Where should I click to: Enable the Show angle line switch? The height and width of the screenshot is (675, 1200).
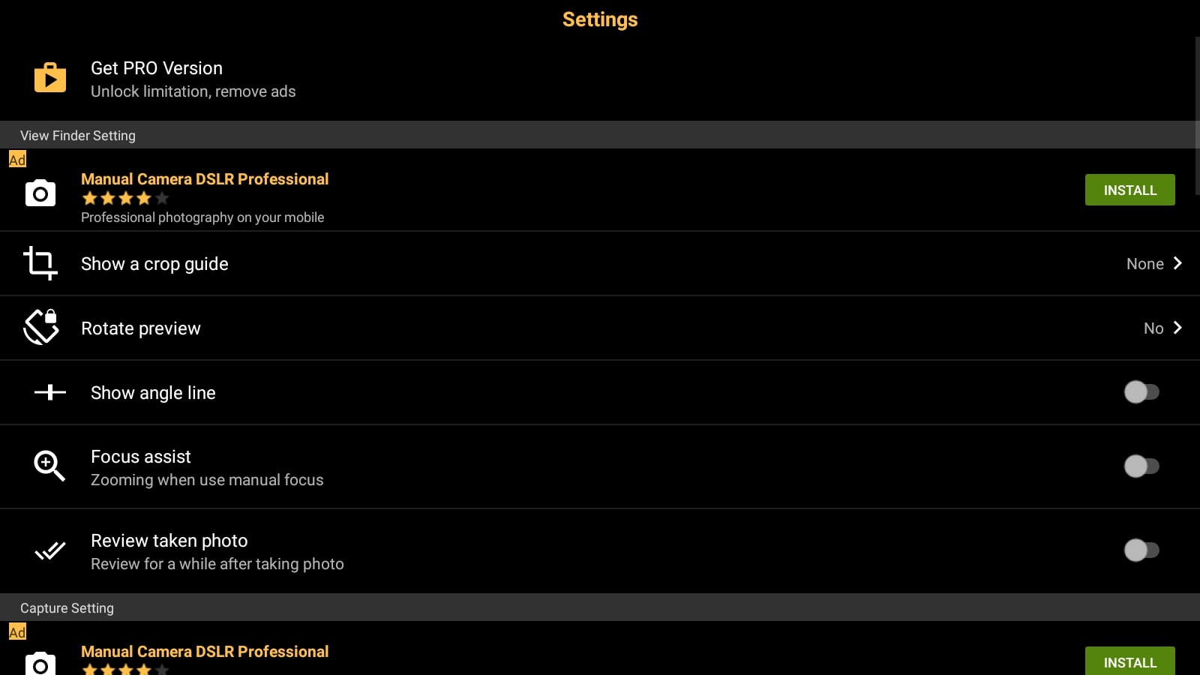[1141, 392]
